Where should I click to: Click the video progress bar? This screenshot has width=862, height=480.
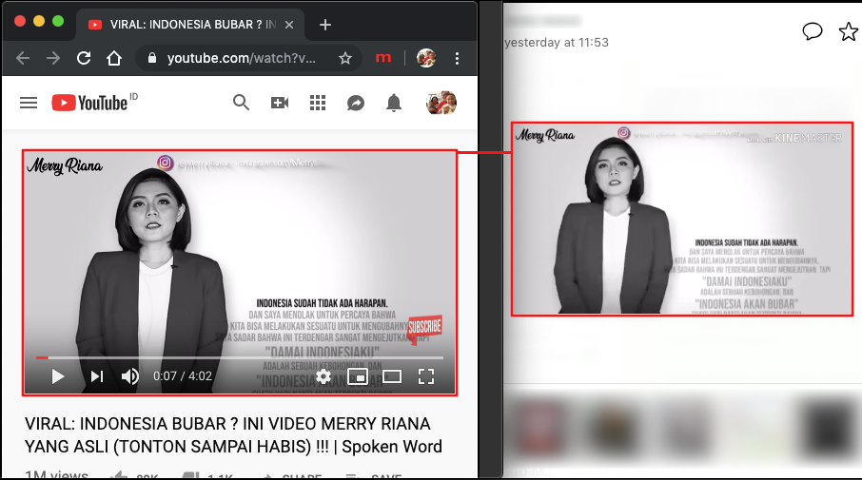click(x=238, y=357)
